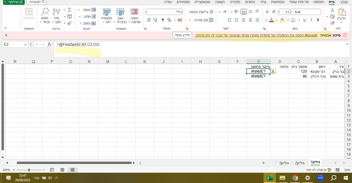The height and width of the screenshot is (183, 352).
Task: Click the Copy icon in clipboard group
Action: pos(332,16)
